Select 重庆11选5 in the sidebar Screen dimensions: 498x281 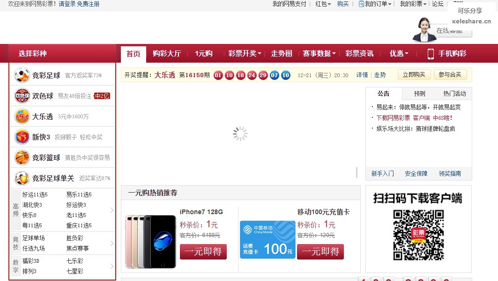(x=79, y=225)
